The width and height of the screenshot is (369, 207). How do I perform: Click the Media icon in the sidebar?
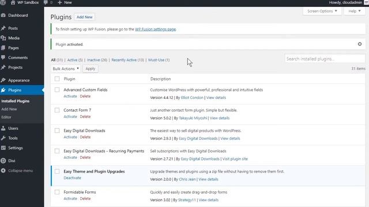click(3, 38)
